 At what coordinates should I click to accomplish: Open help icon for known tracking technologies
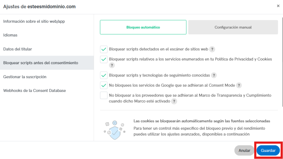(214, 75)
